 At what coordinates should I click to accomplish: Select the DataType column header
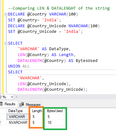click(18, 111)
